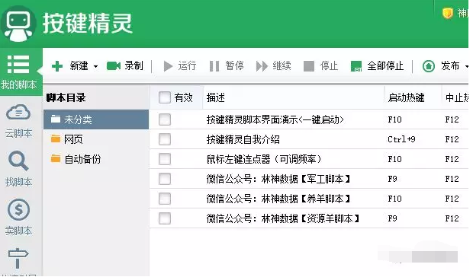Enable checkbox for 按键精灵自我介绍 script
This screenshot has width=473, height=277.
click(165, 139)
